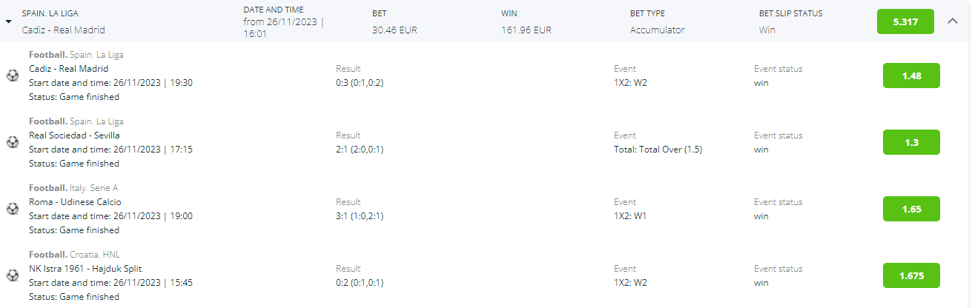
Task: Open the NK Istra 1961 - Hajduk Split match
Action: pos(85,269)
